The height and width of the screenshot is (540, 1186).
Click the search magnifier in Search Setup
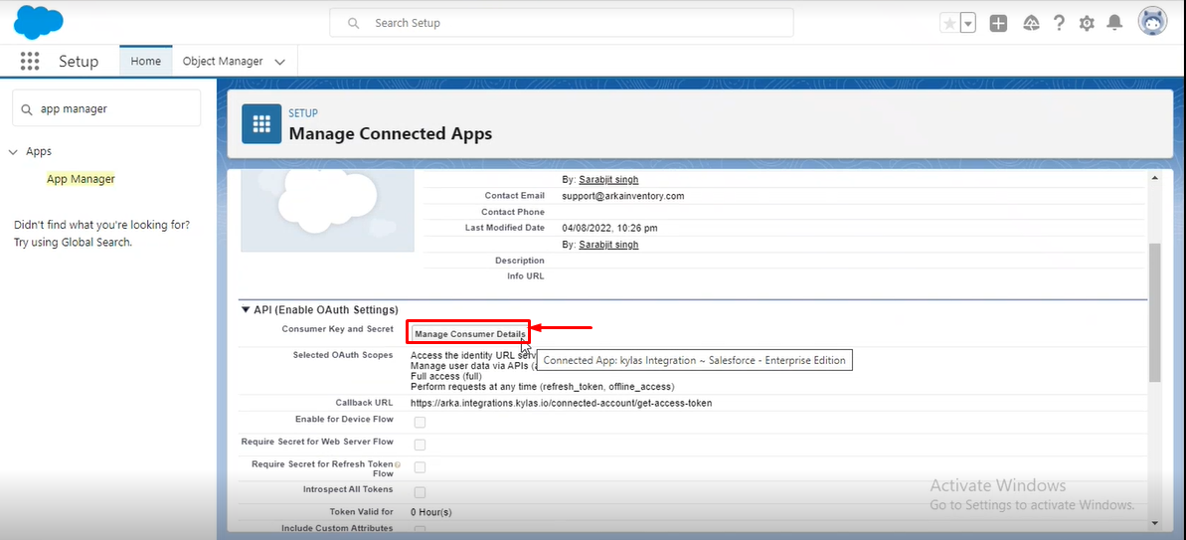coord(353,24)
